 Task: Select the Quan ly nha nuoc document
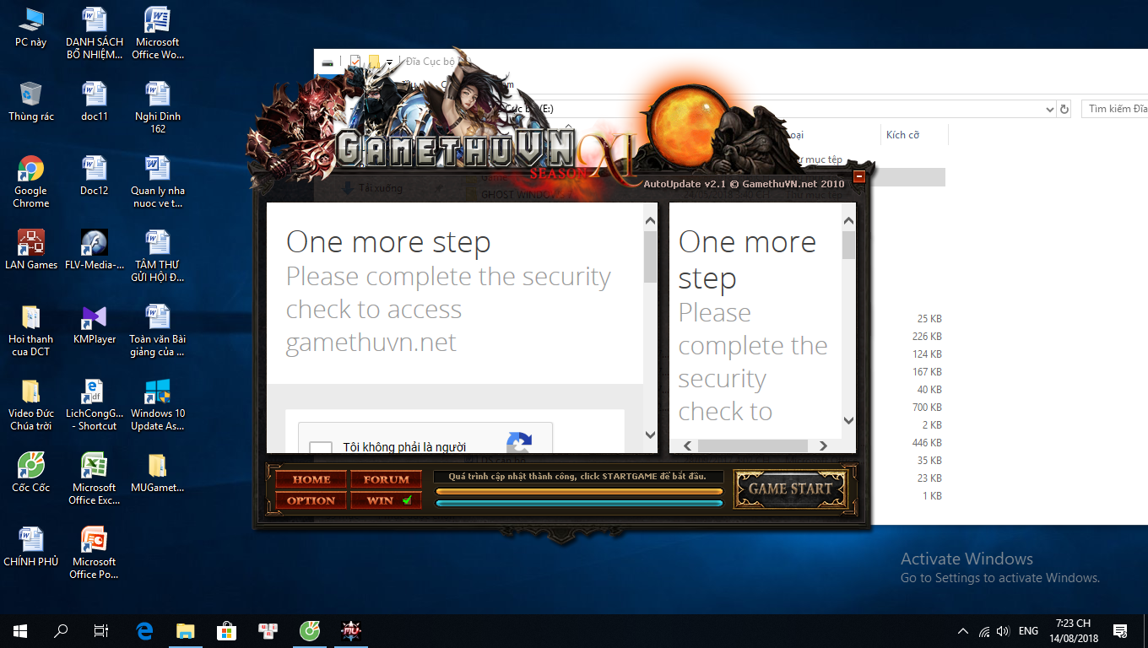157,181
